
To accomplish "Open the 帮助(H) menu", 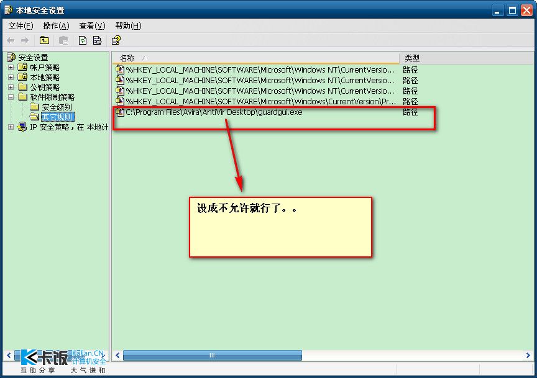I will (x=129, y=26).
